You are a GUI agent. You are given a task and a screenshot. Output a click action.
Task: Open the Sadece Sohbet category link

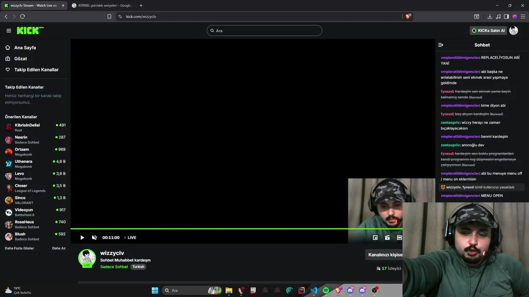click(x=114, y=267)
